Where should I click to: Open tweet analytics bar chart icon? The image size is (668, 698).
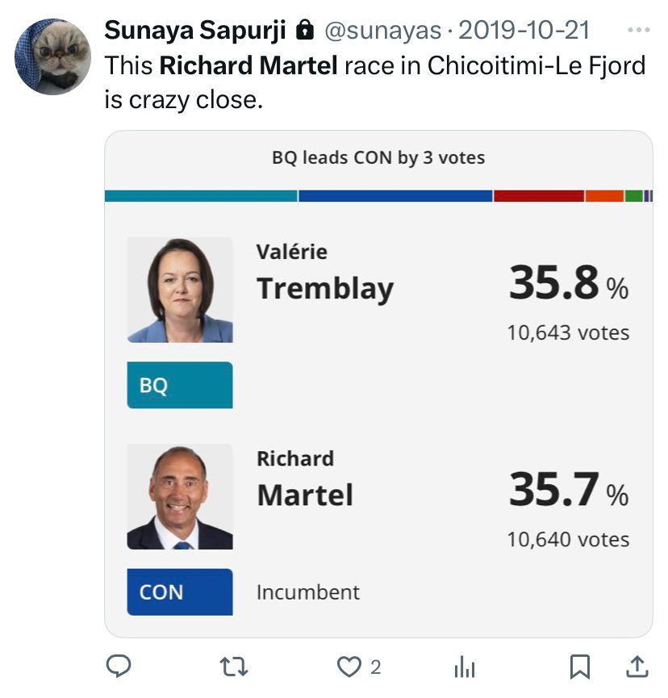(464, 666)
